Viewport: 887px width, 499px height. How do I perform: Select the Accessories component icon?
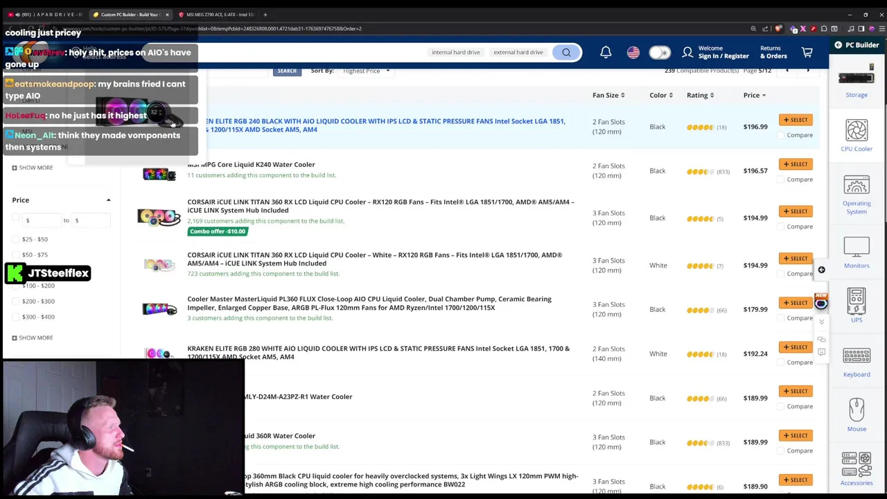pyautogui.click(x=857, y=464)
